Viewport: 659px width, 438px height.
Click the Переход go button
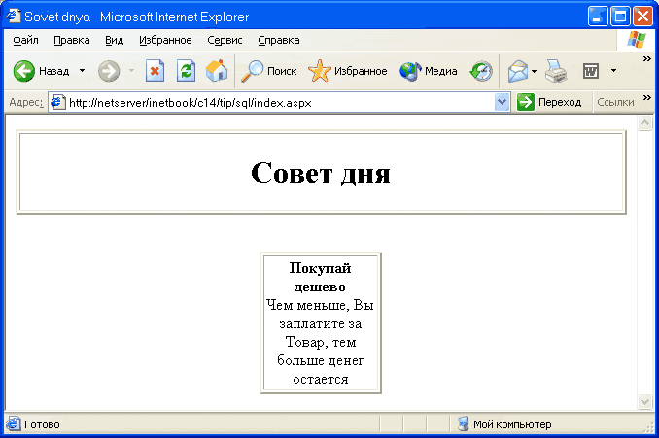549,102
